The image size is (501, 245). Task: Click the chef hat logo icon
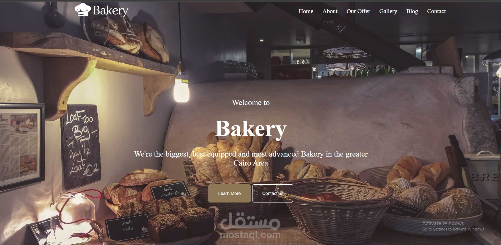pos(83,10)
